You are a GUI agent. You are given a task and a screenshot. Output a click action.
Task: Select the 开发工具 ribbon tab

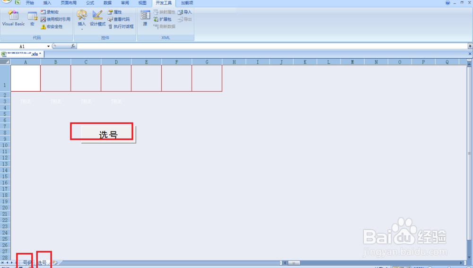click(164, 3)
